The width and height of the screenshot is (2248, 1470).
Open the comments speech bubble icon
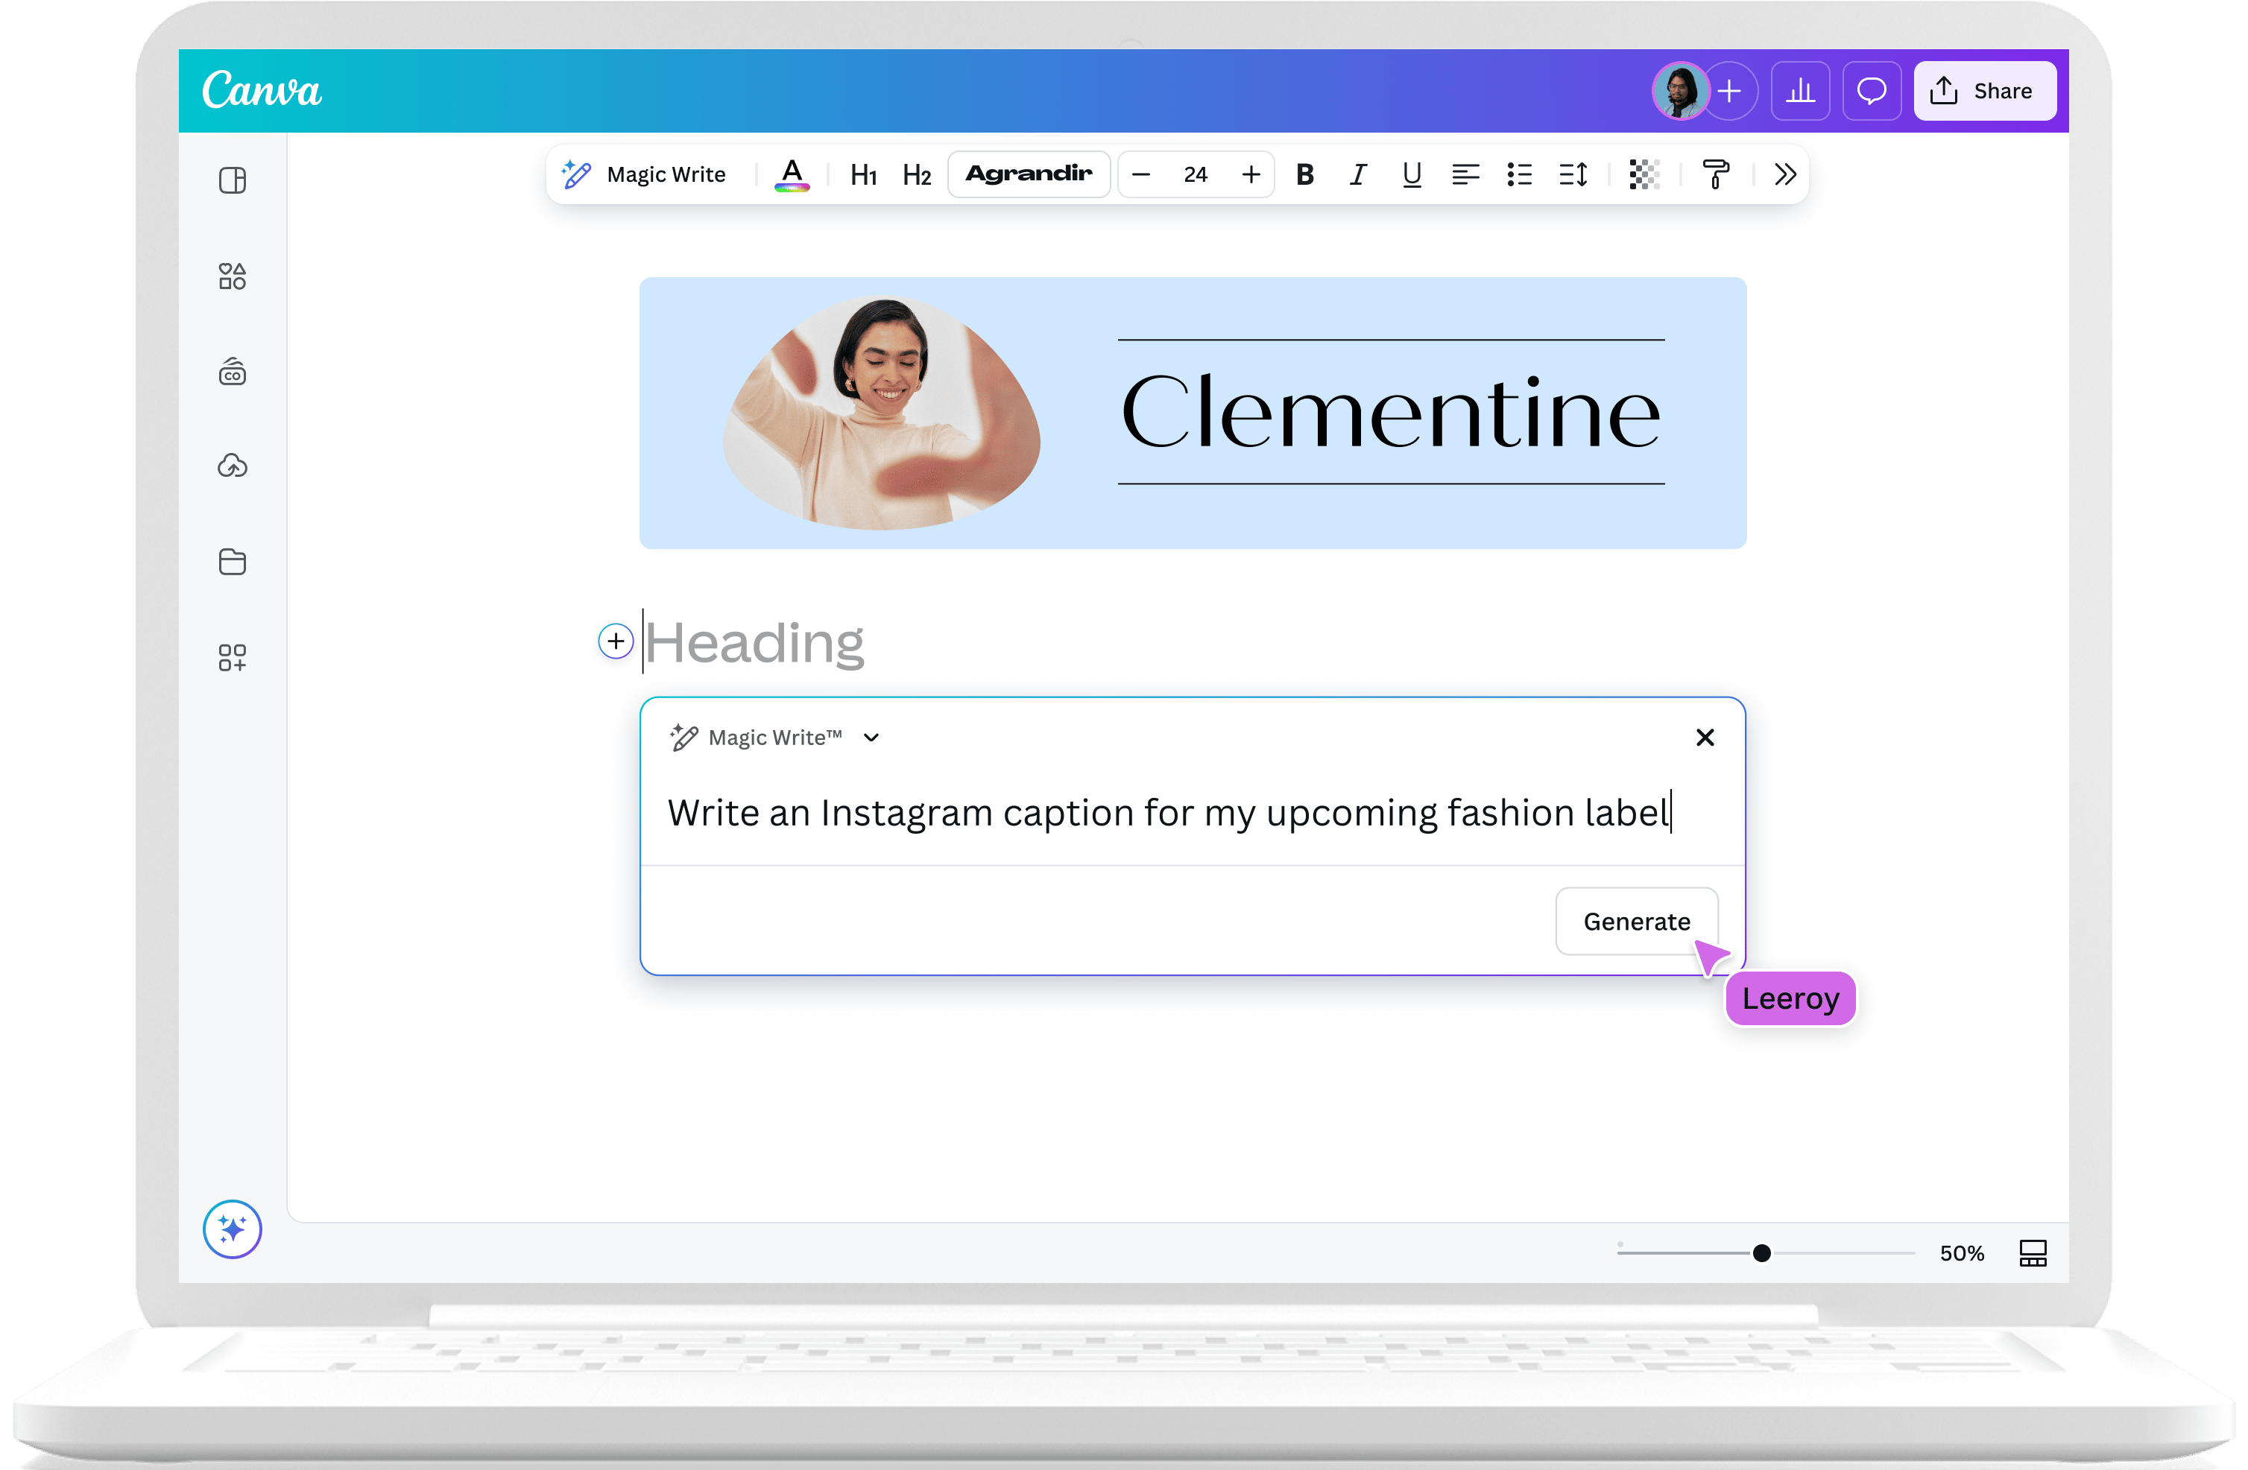click(1871, 92)
